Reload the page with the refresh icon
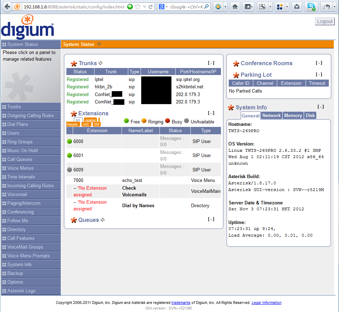 151,7
